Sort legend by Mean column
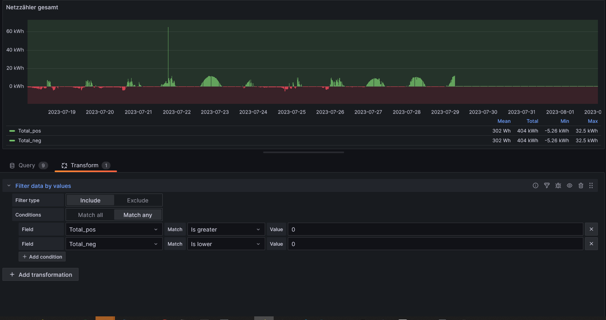 tap(504, 121)
